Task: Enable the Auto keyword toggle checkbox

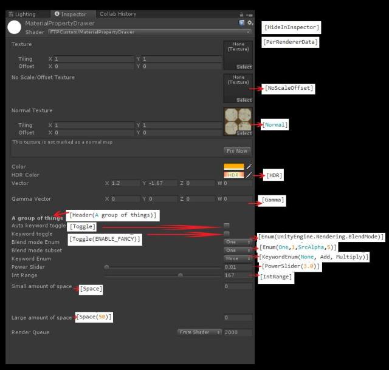Action: coord(227,226)
